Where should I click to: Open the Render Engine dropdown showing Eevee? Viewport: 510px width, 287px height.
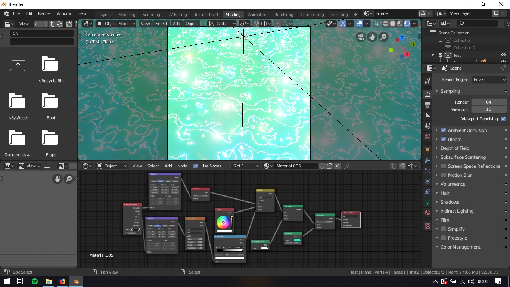tap(489, 80)
